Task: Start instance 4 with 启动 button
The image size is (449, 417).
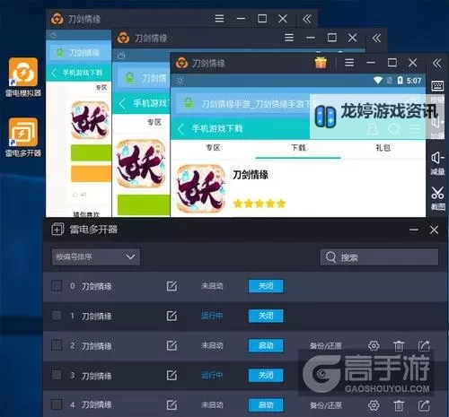Action: coord(266,405)
